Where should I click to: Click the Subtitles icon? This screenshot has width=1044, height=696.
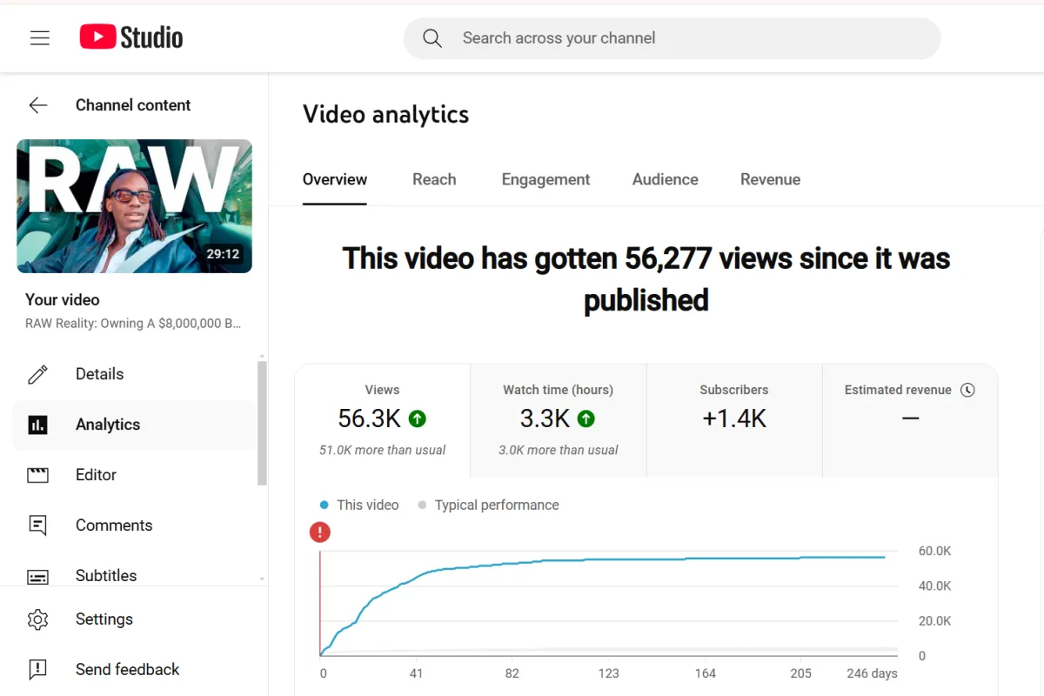(38, 576)
